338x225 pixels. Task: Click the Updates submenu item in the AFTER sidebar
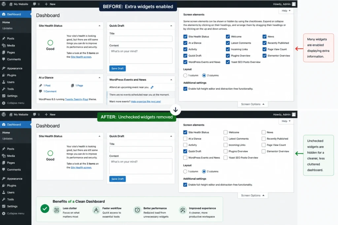click(7, 139)
